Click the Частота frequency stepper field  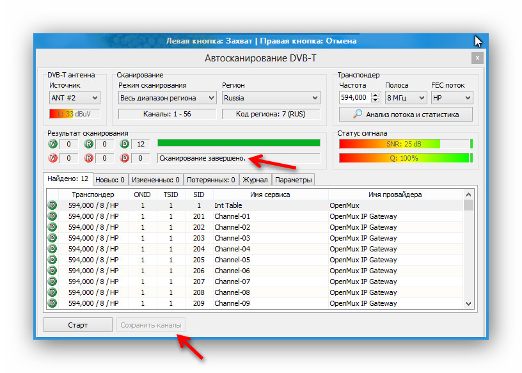(x=353, y=98)
